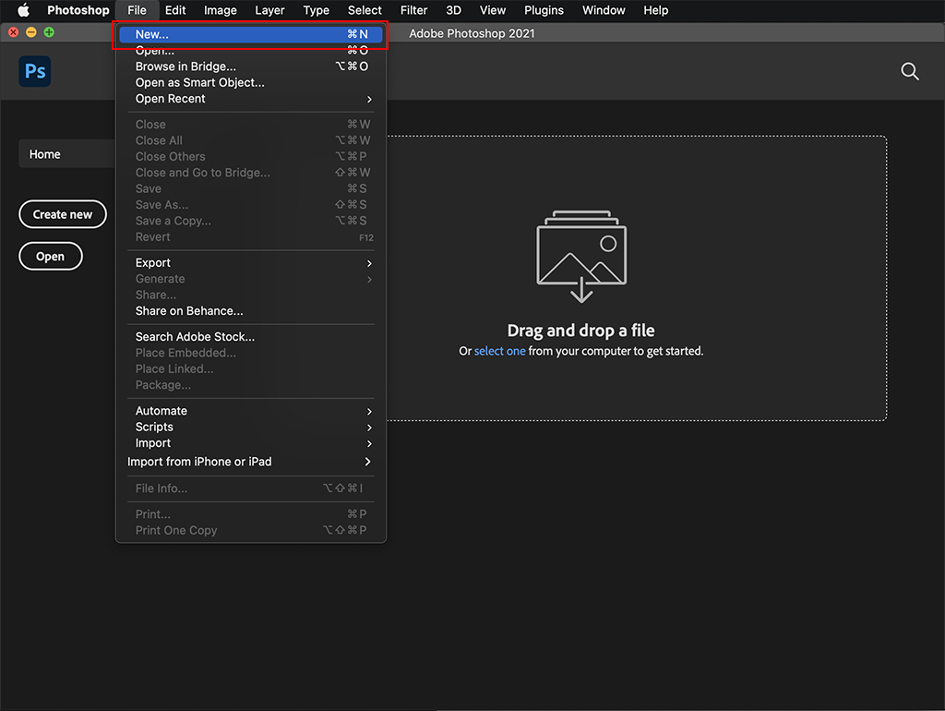Open the Window menu
The width and height of the screenshot is (945, 711).
coord(604,10)
